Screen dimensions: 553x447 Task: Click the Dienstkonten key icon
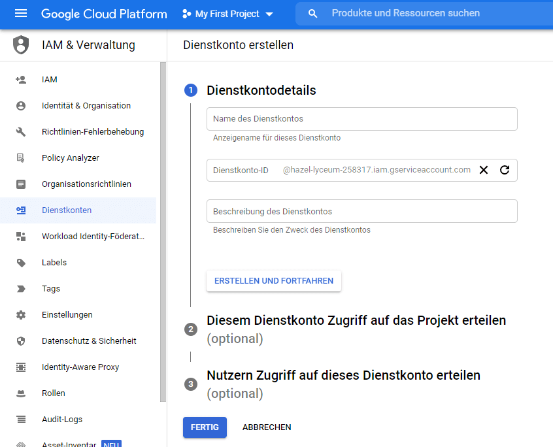tap(21, 210)
